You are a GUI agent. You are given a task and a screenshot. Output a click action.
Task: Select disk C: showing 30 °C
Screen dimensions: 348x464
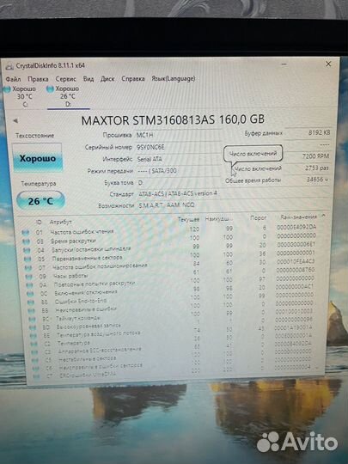point(21,96)
